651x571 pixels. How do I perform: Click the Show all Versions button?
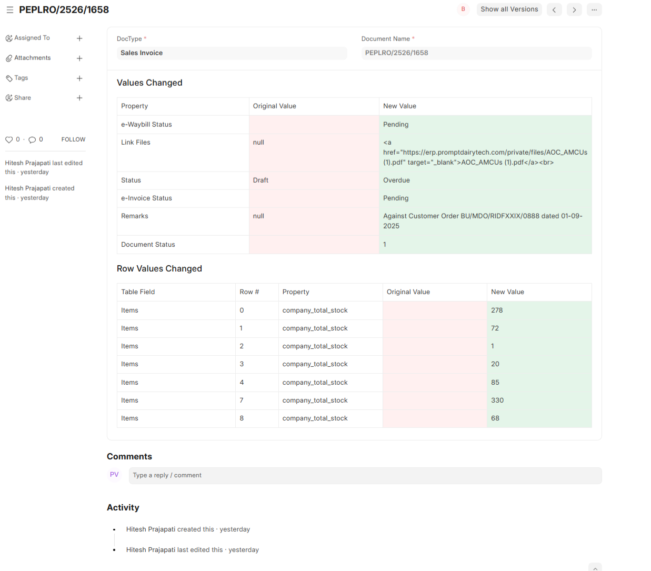pyautogui.click(x=509, y=9)
